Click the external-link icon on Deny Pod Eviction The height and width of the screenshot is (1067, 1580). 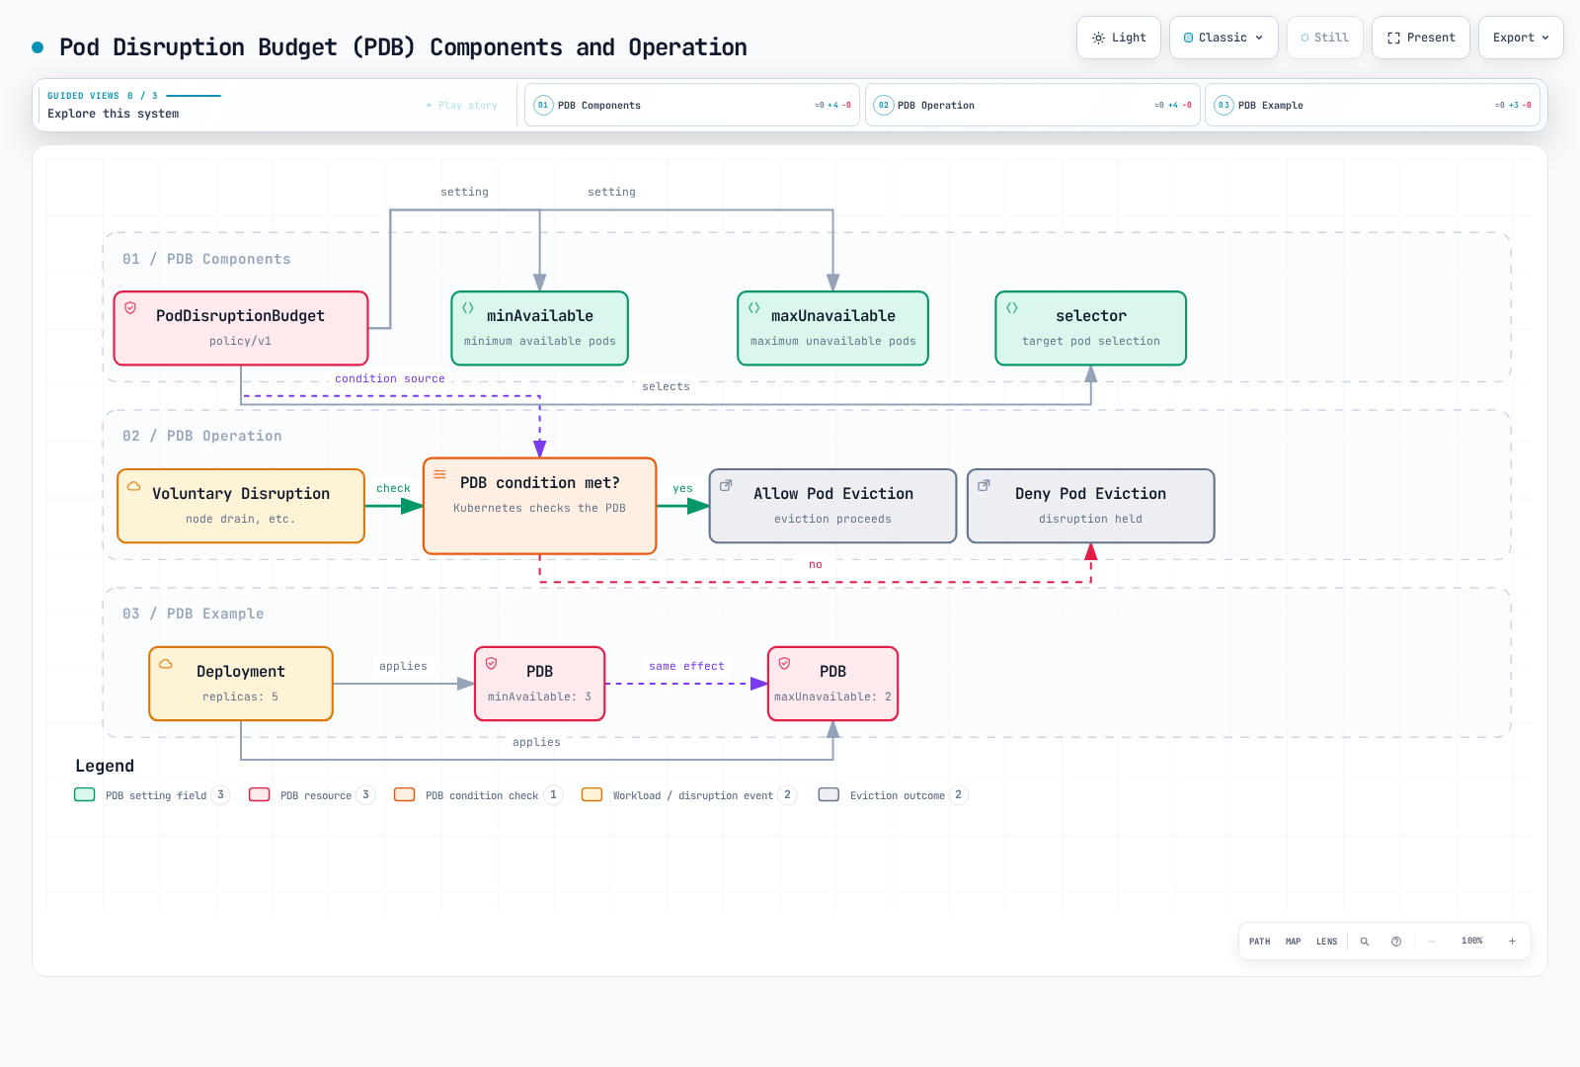click(x=984, y=486)
